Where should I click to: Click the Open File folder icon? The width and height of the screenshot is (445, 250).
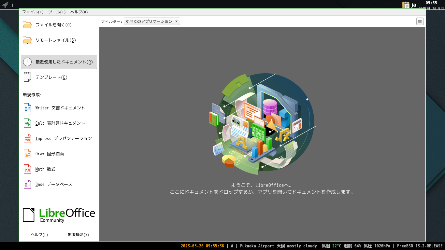coord(27,25)
